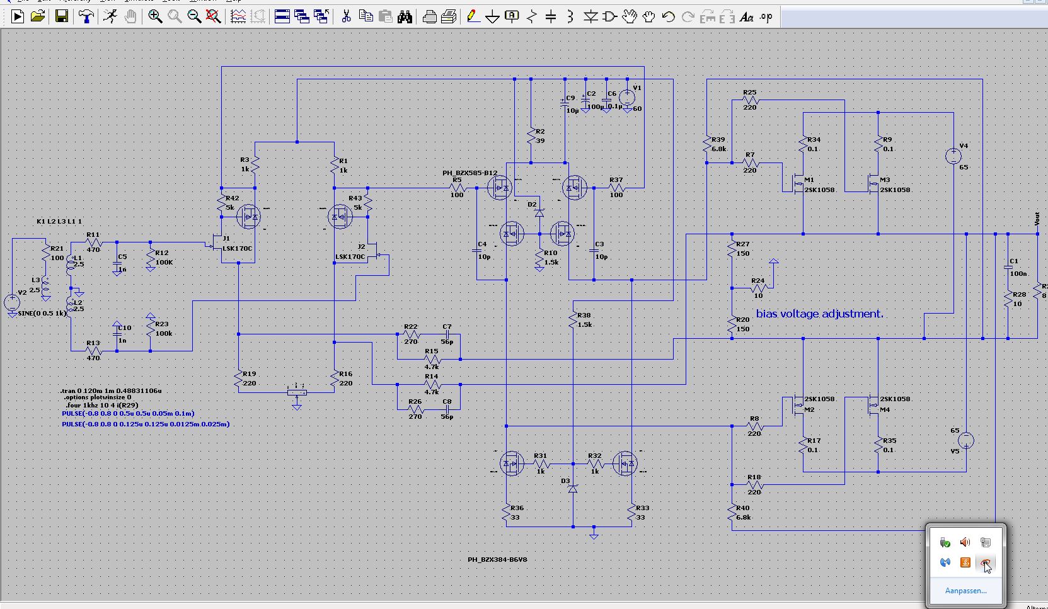Click the PH_BZX384-B6V8 label

(x=497, y=559)
